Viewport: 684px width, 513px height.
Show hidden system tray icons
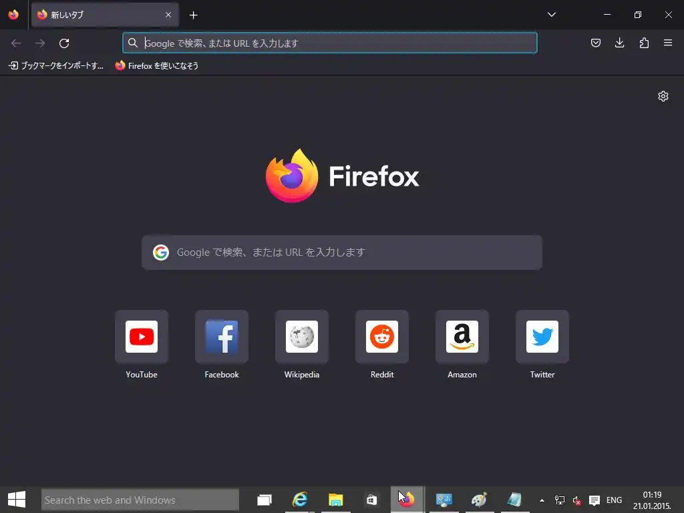(x=542, y=500)
